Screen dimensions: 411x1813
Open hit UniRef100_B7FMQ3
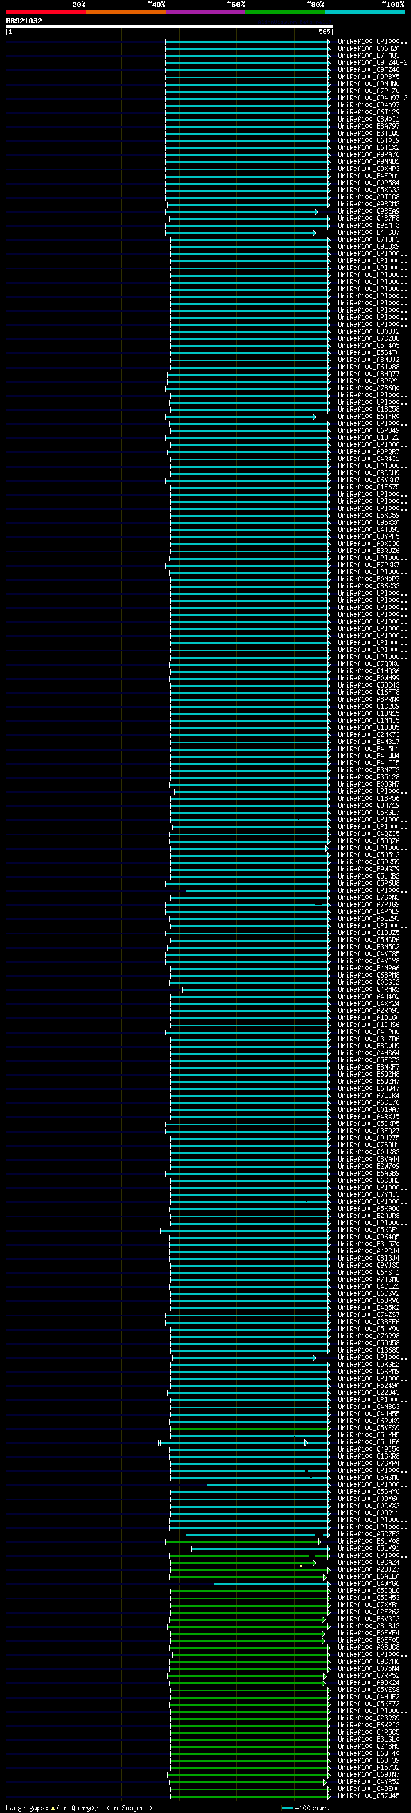368,55
